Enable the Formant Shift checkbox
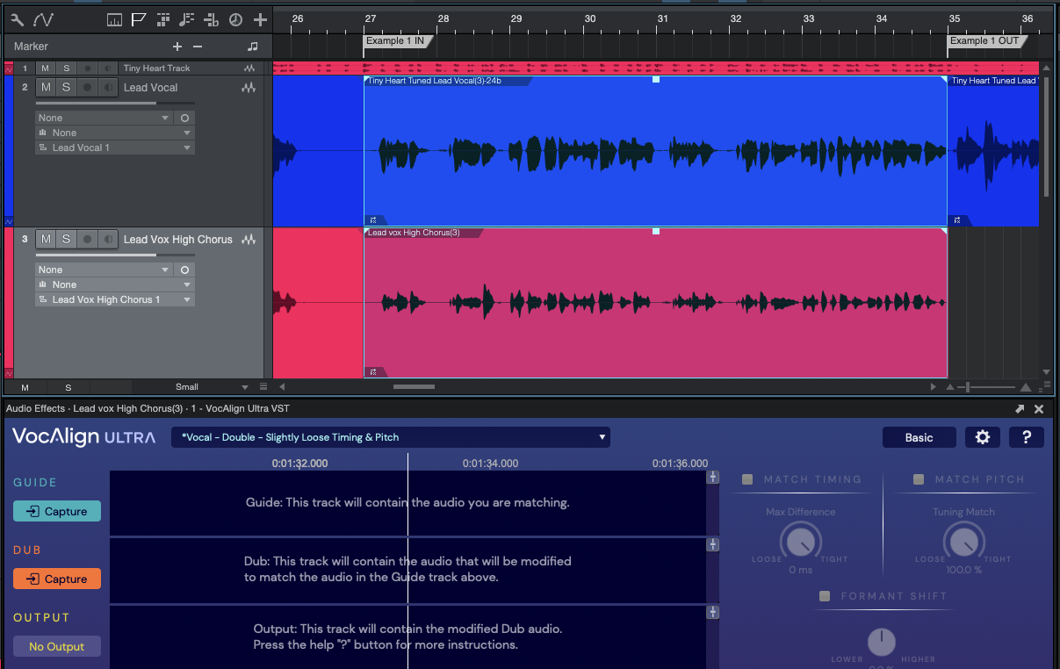Screen dimensions: 1060x669 click(x=824, y=595)
